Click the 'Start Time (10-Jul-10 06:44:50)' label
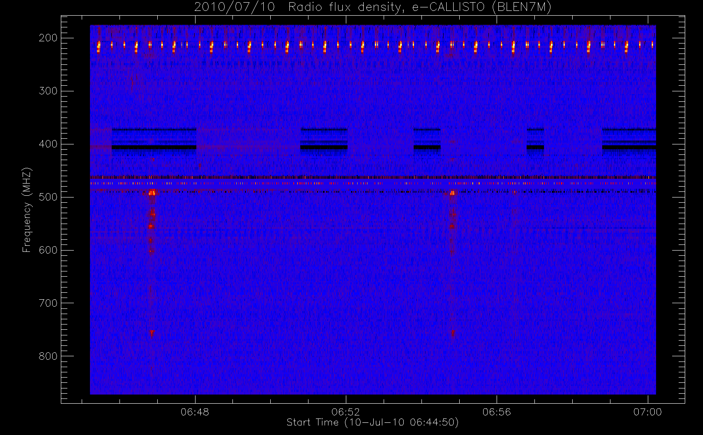 [372, 422]
